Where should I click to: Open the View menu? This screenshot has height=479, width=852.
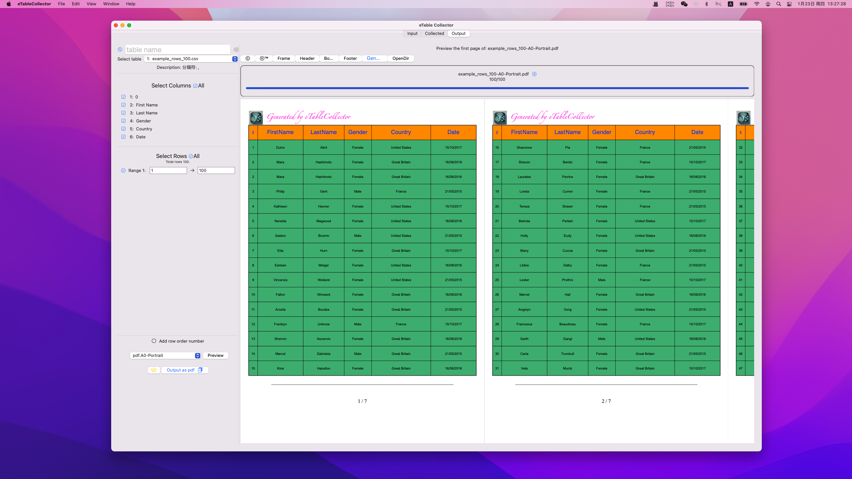pos(91,4)
